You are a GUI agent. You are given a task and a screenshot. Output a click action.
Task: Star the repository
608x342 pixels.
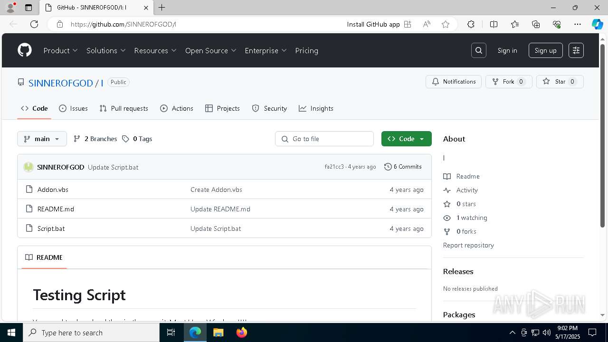pyautogui.click(x=560, y=82)
